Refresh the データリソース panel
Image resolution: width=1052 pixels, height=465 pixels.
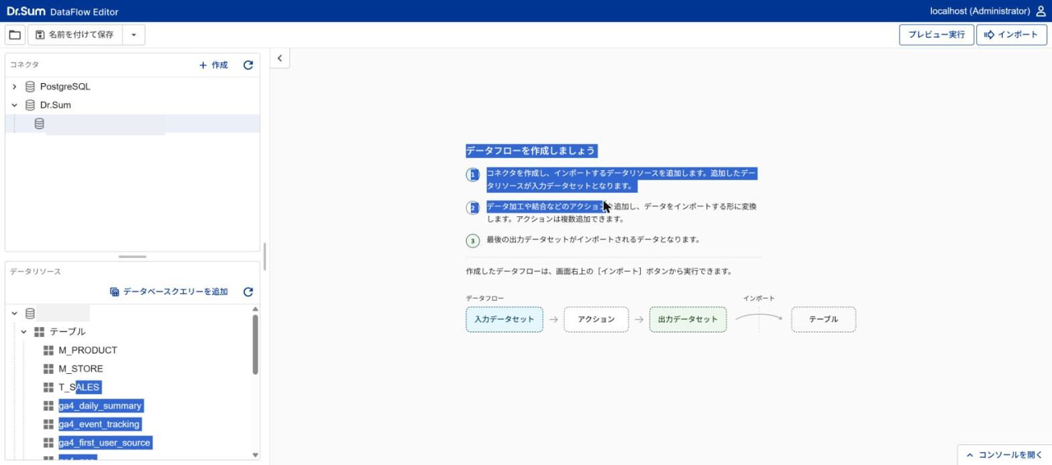248,292
